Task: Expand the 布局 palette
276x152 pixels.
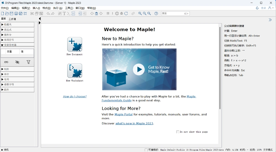Action: click(17, 79)
